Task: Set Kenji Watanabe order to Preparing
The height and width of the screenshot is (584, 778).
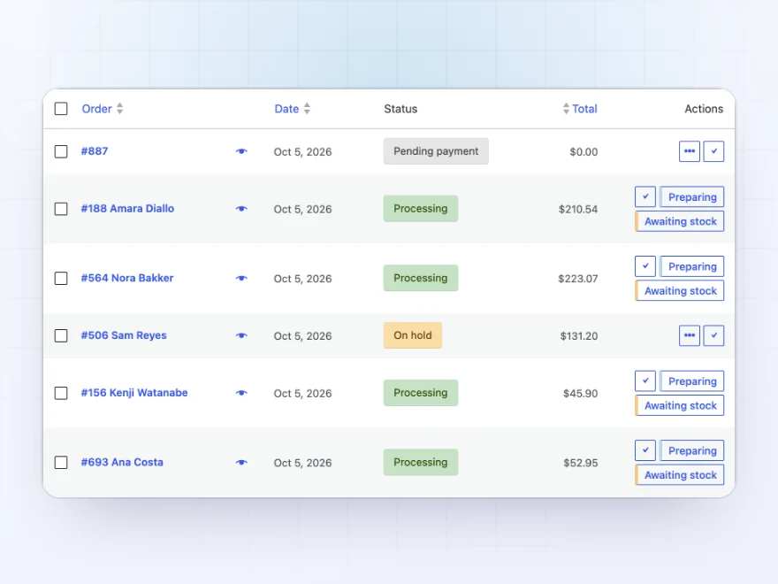Action: click(x=691, y=380)
